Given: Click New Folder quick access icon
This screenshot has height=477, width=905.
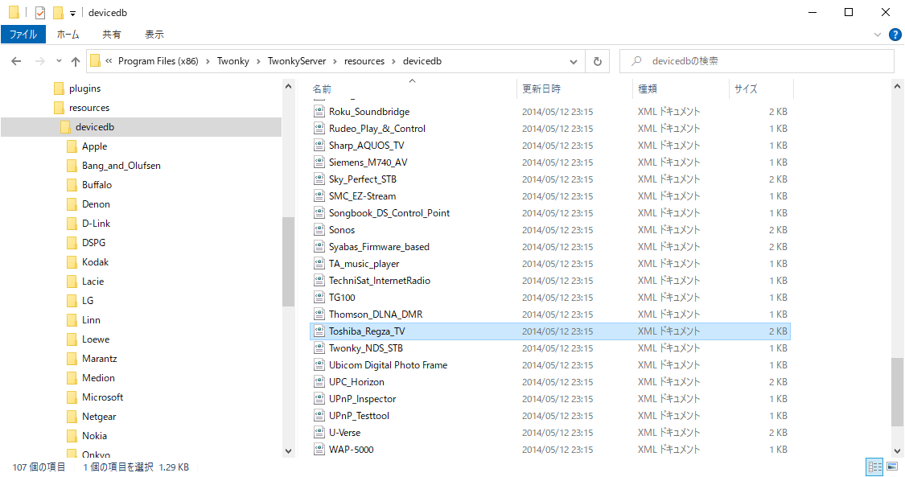Looking at the screenshot, I should point(58,12).
